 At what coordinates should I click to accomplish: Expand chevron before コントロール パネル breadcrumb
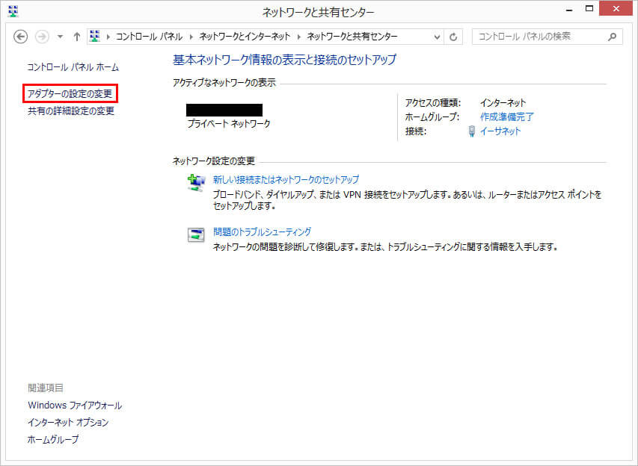coord(108,37)
